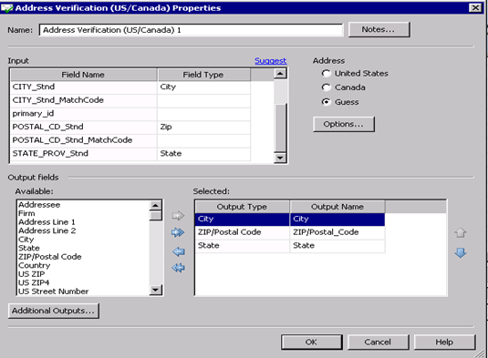Screen dimensions: 488x358
Task: Click the double right arrow to add all
Action: pyautogui.click(x=179, y=232)
